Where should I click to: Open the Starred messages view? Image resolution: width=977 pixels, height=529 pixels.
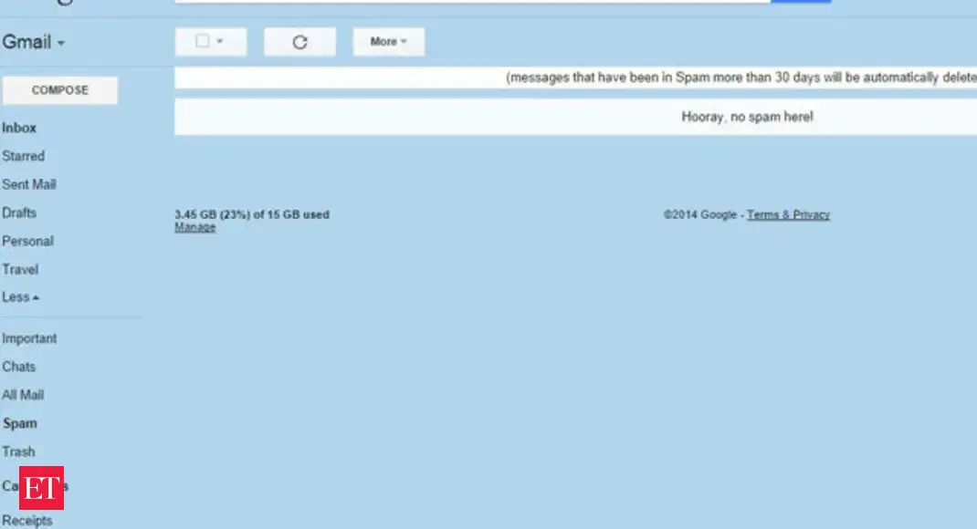coord(24,156)
